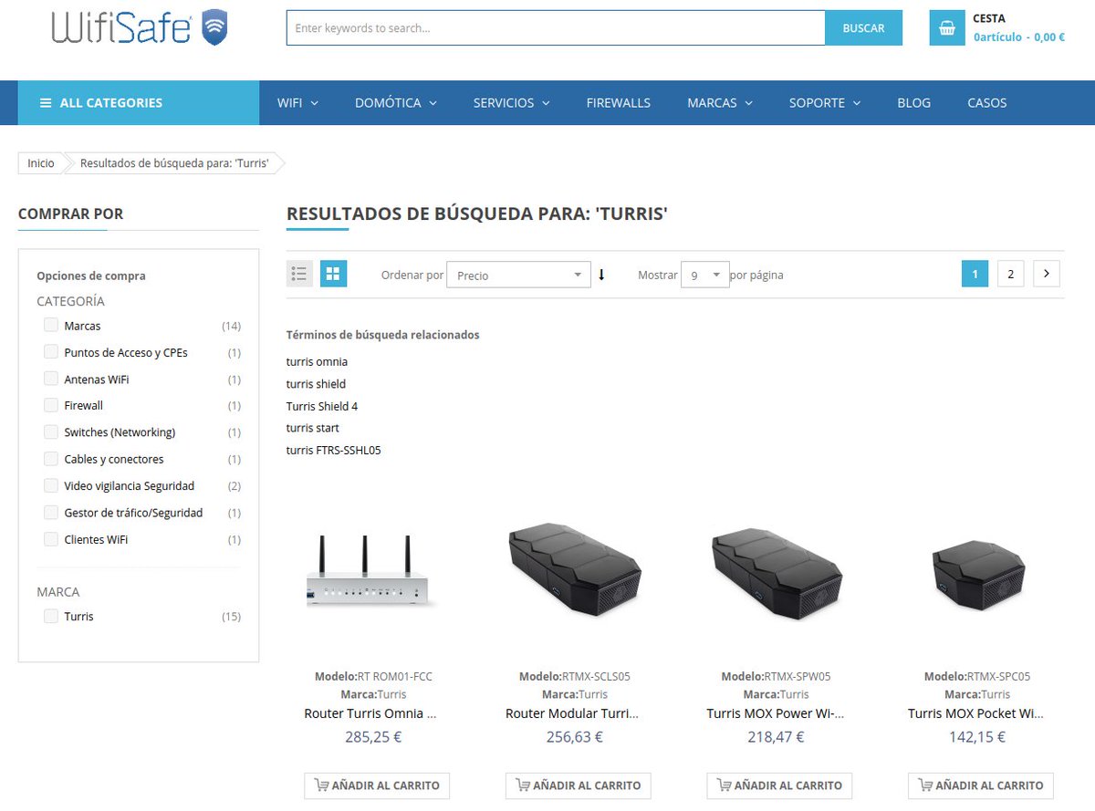Click hamburger icon in All Categories

point(46,103)
